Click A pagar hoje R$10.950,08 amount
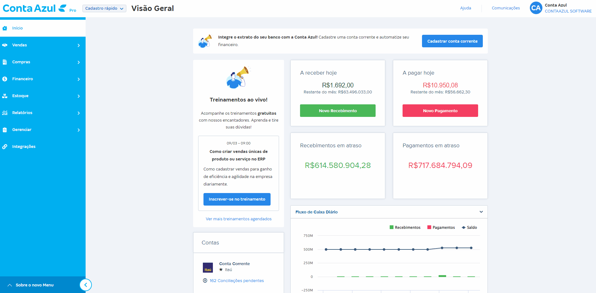 [x=440, y=85]
